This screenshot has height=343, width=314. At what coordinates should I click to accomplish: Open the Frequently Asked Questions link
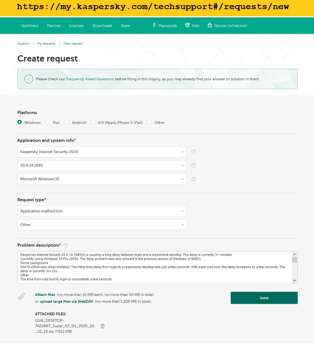(x=90, y=79)
